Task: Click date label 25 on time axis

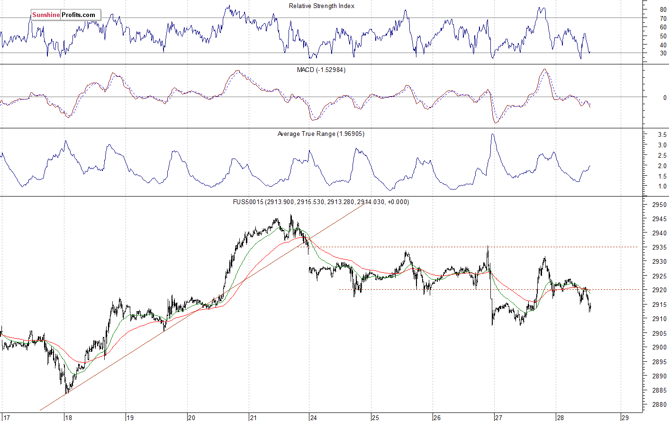Action: tap(375, 418)
